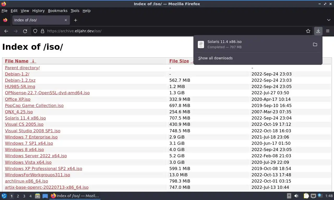Download Windows XP Professional SP2 x64.iso
Viewport: 334px width, 200px height.
pos(44,168)
